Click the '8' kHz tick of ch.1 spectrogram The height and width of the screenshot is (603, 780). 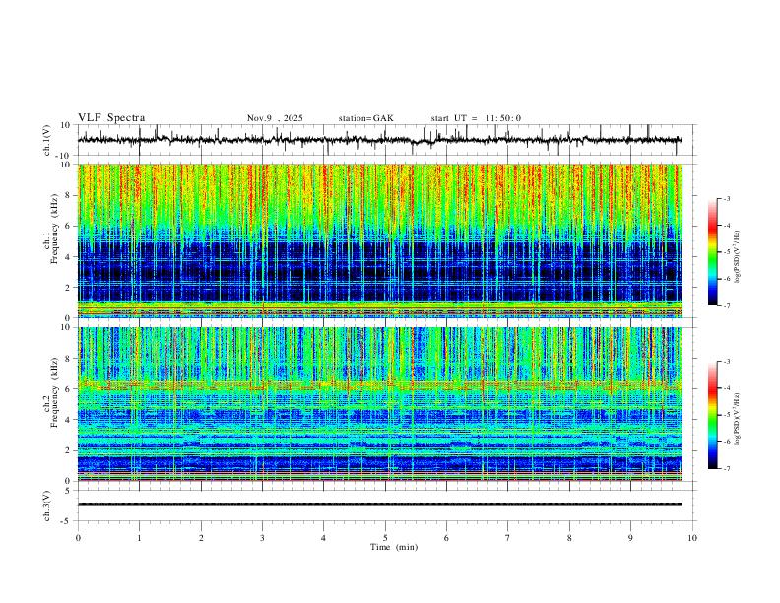pyautogui.click(x=68, y=195)
